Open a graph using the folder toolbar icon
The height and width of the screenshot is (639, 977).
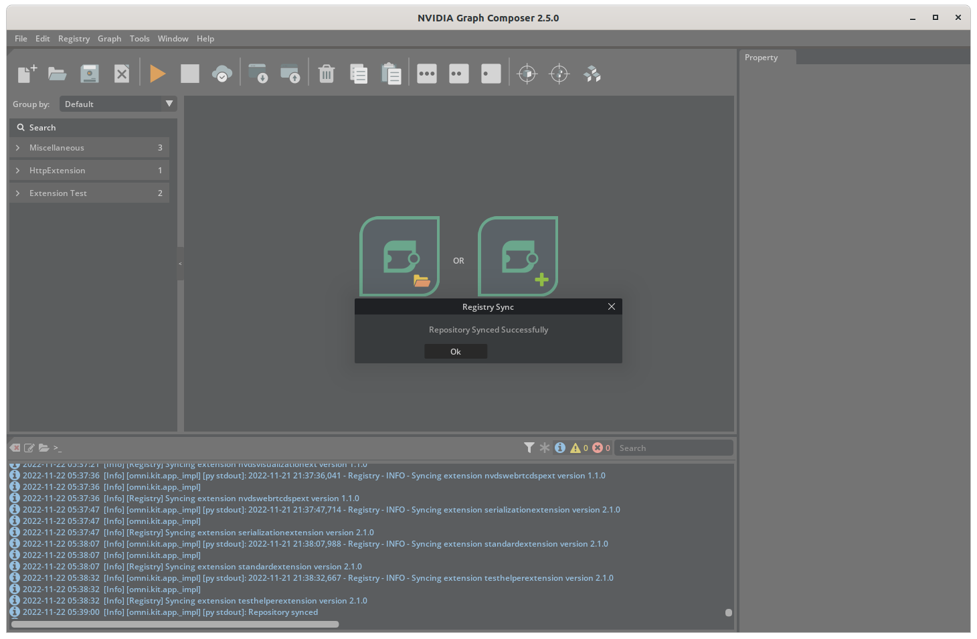(x=58, y=74)
